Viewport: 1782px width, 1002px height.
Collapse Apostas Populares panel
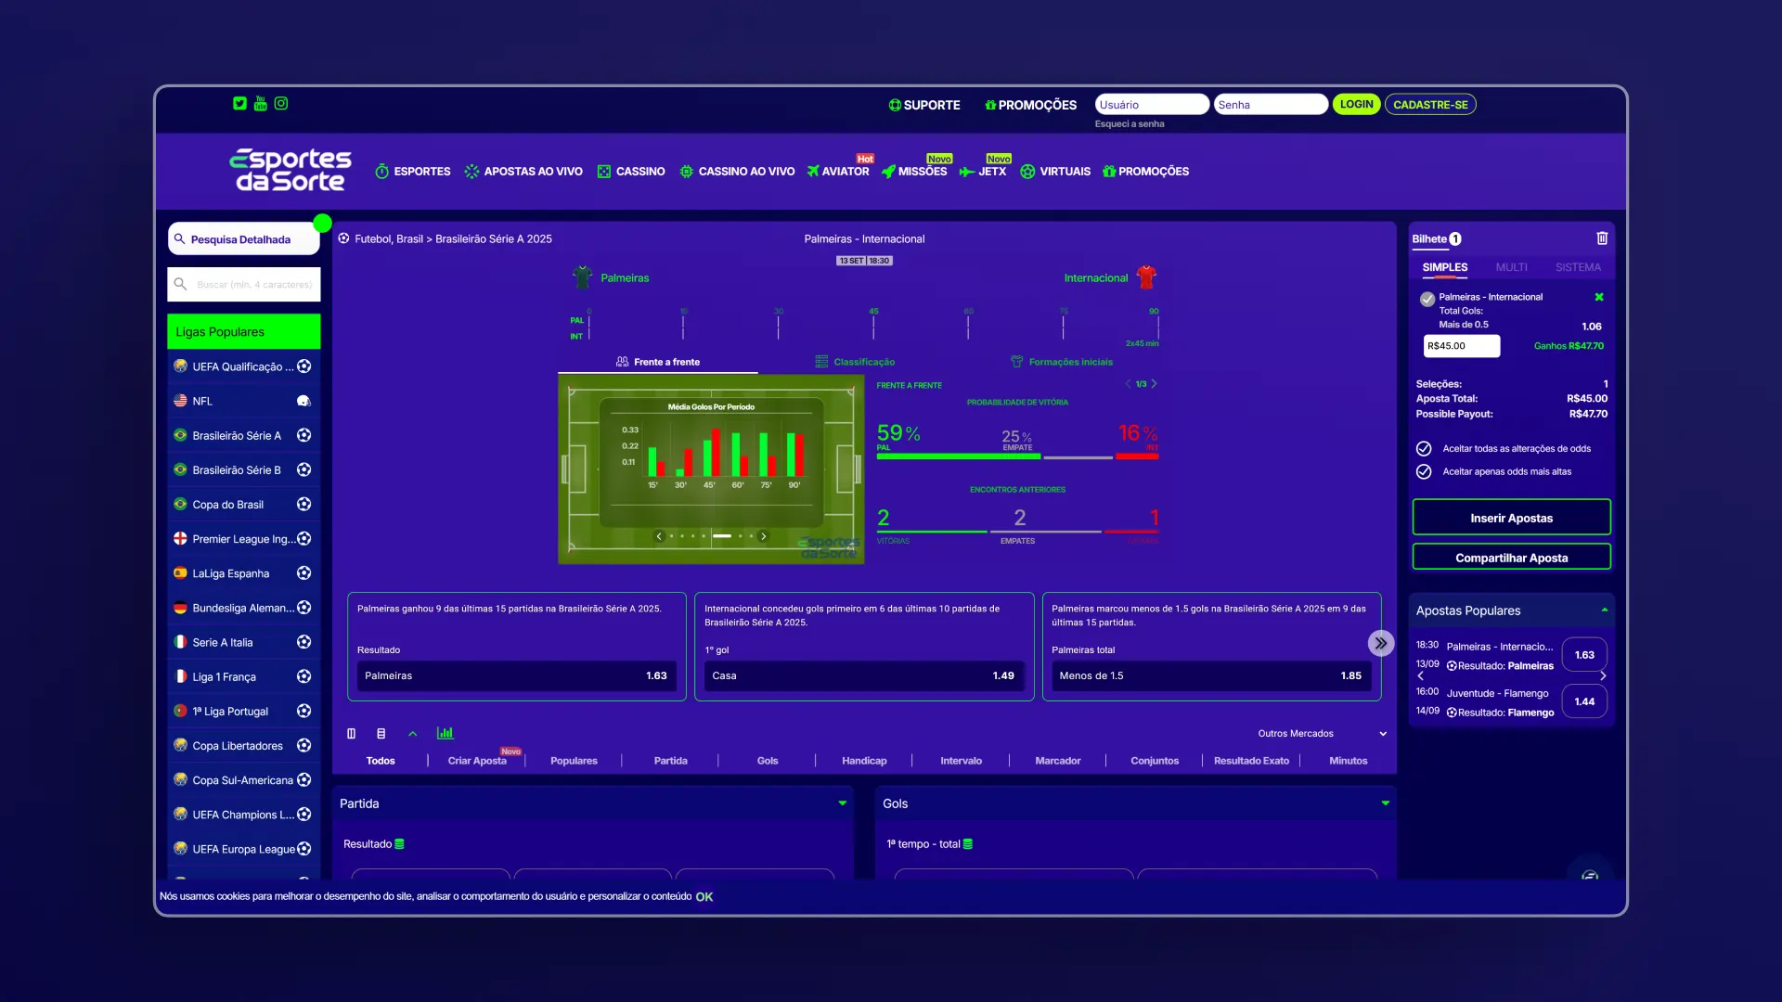[x=1605, y=610]
